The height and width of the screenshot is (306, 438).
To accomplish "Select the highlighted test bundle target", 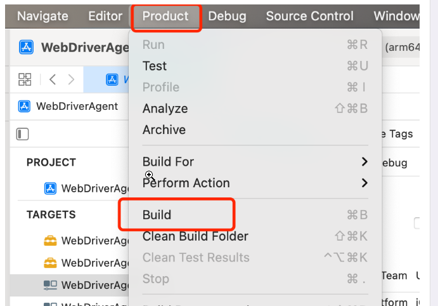I will tap(50, 284).
